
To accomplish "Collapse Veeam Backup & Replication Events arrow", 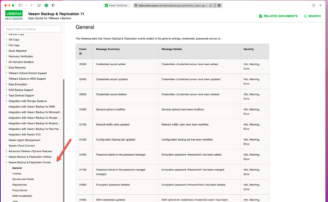I will pyautogui.click(x=6, y=163).
